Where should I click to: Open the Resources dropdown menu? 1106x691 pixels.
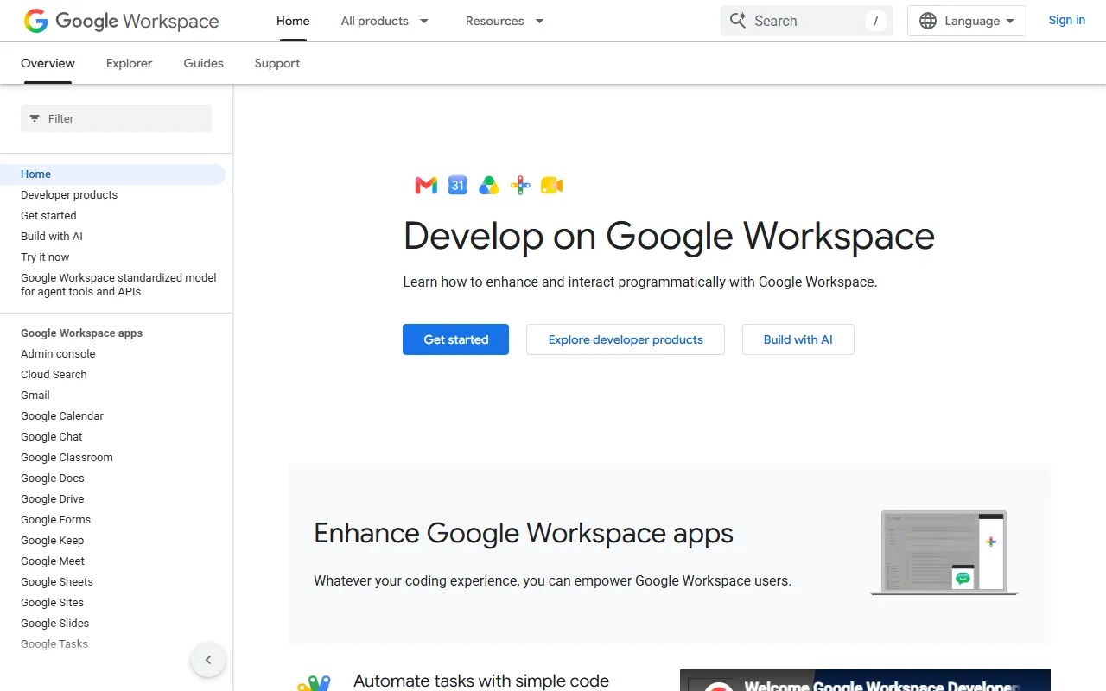(505, 21)
